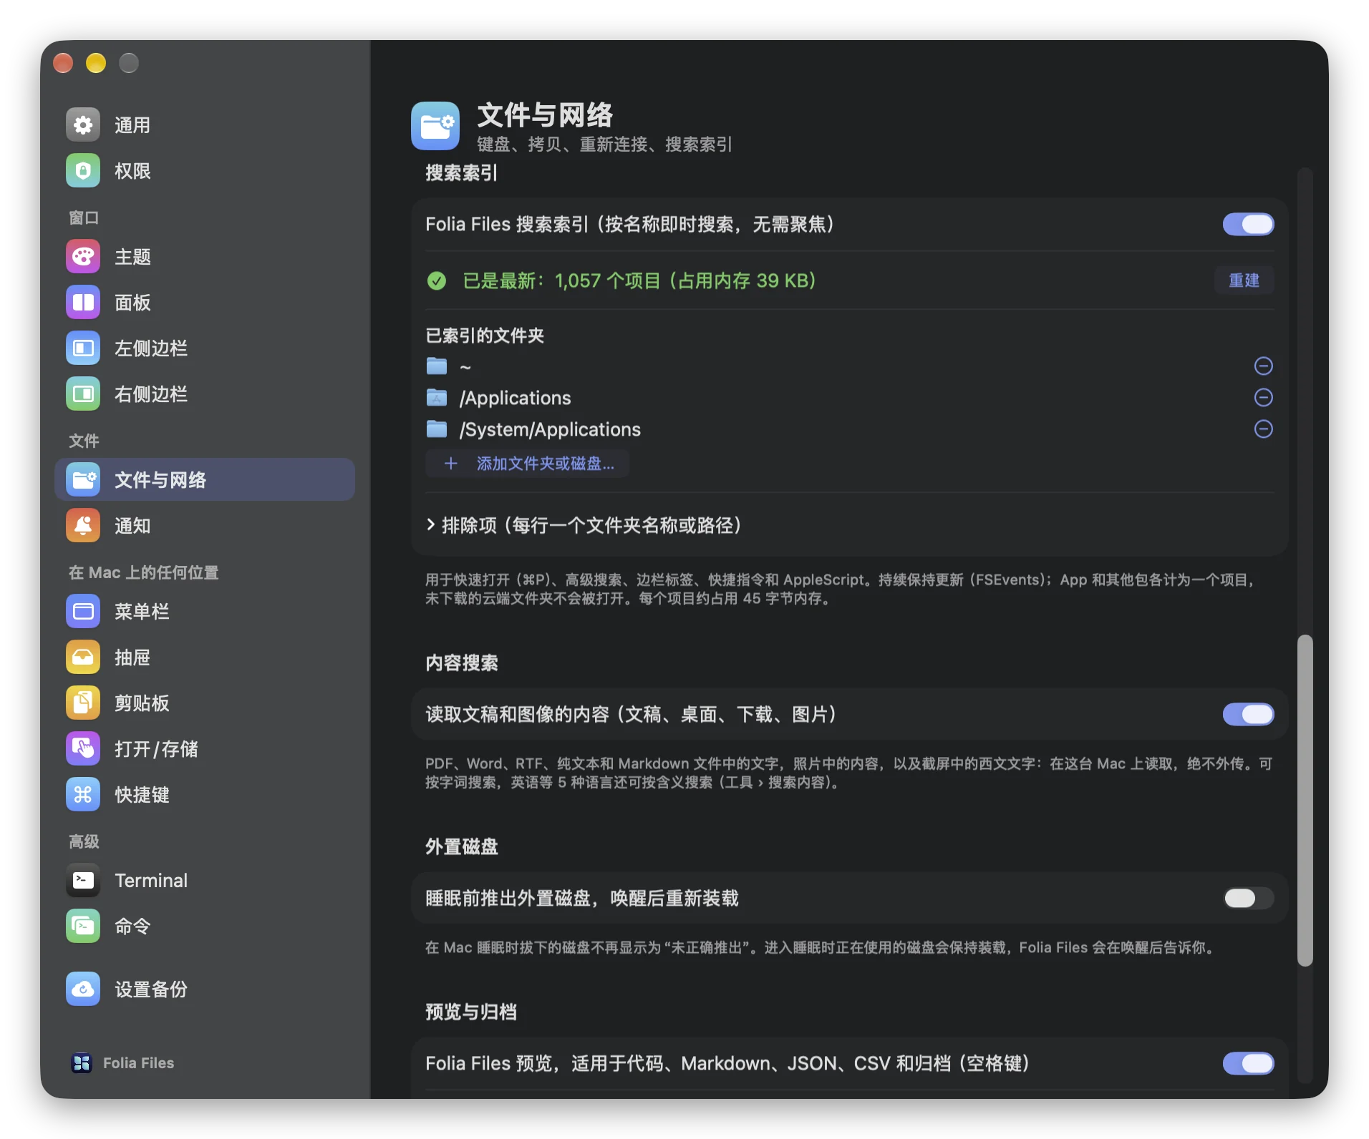Click the /System/Applications folder path text
1369x1139 pixels.
pos(550,429)
